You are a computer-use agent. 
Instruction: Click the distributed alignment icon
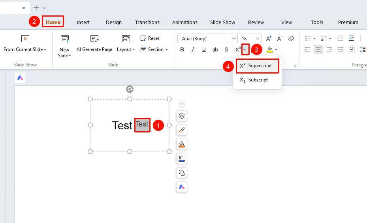click(x=351, y=49)
